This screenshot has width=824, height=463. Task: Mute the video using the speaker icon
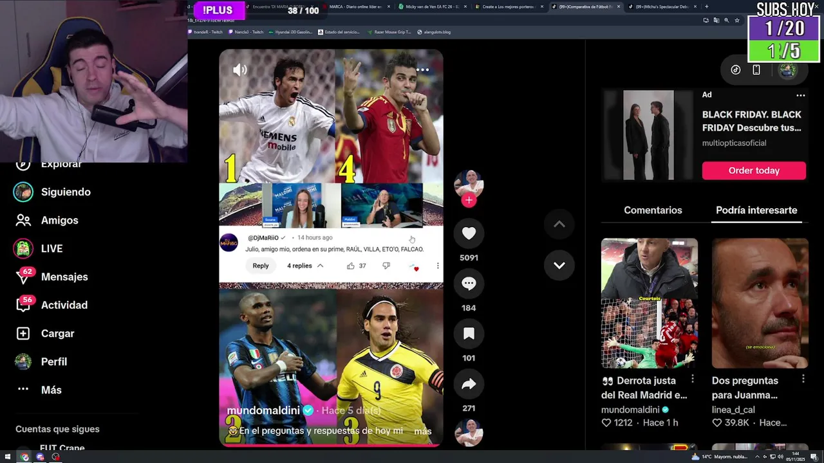click(239, 70)
